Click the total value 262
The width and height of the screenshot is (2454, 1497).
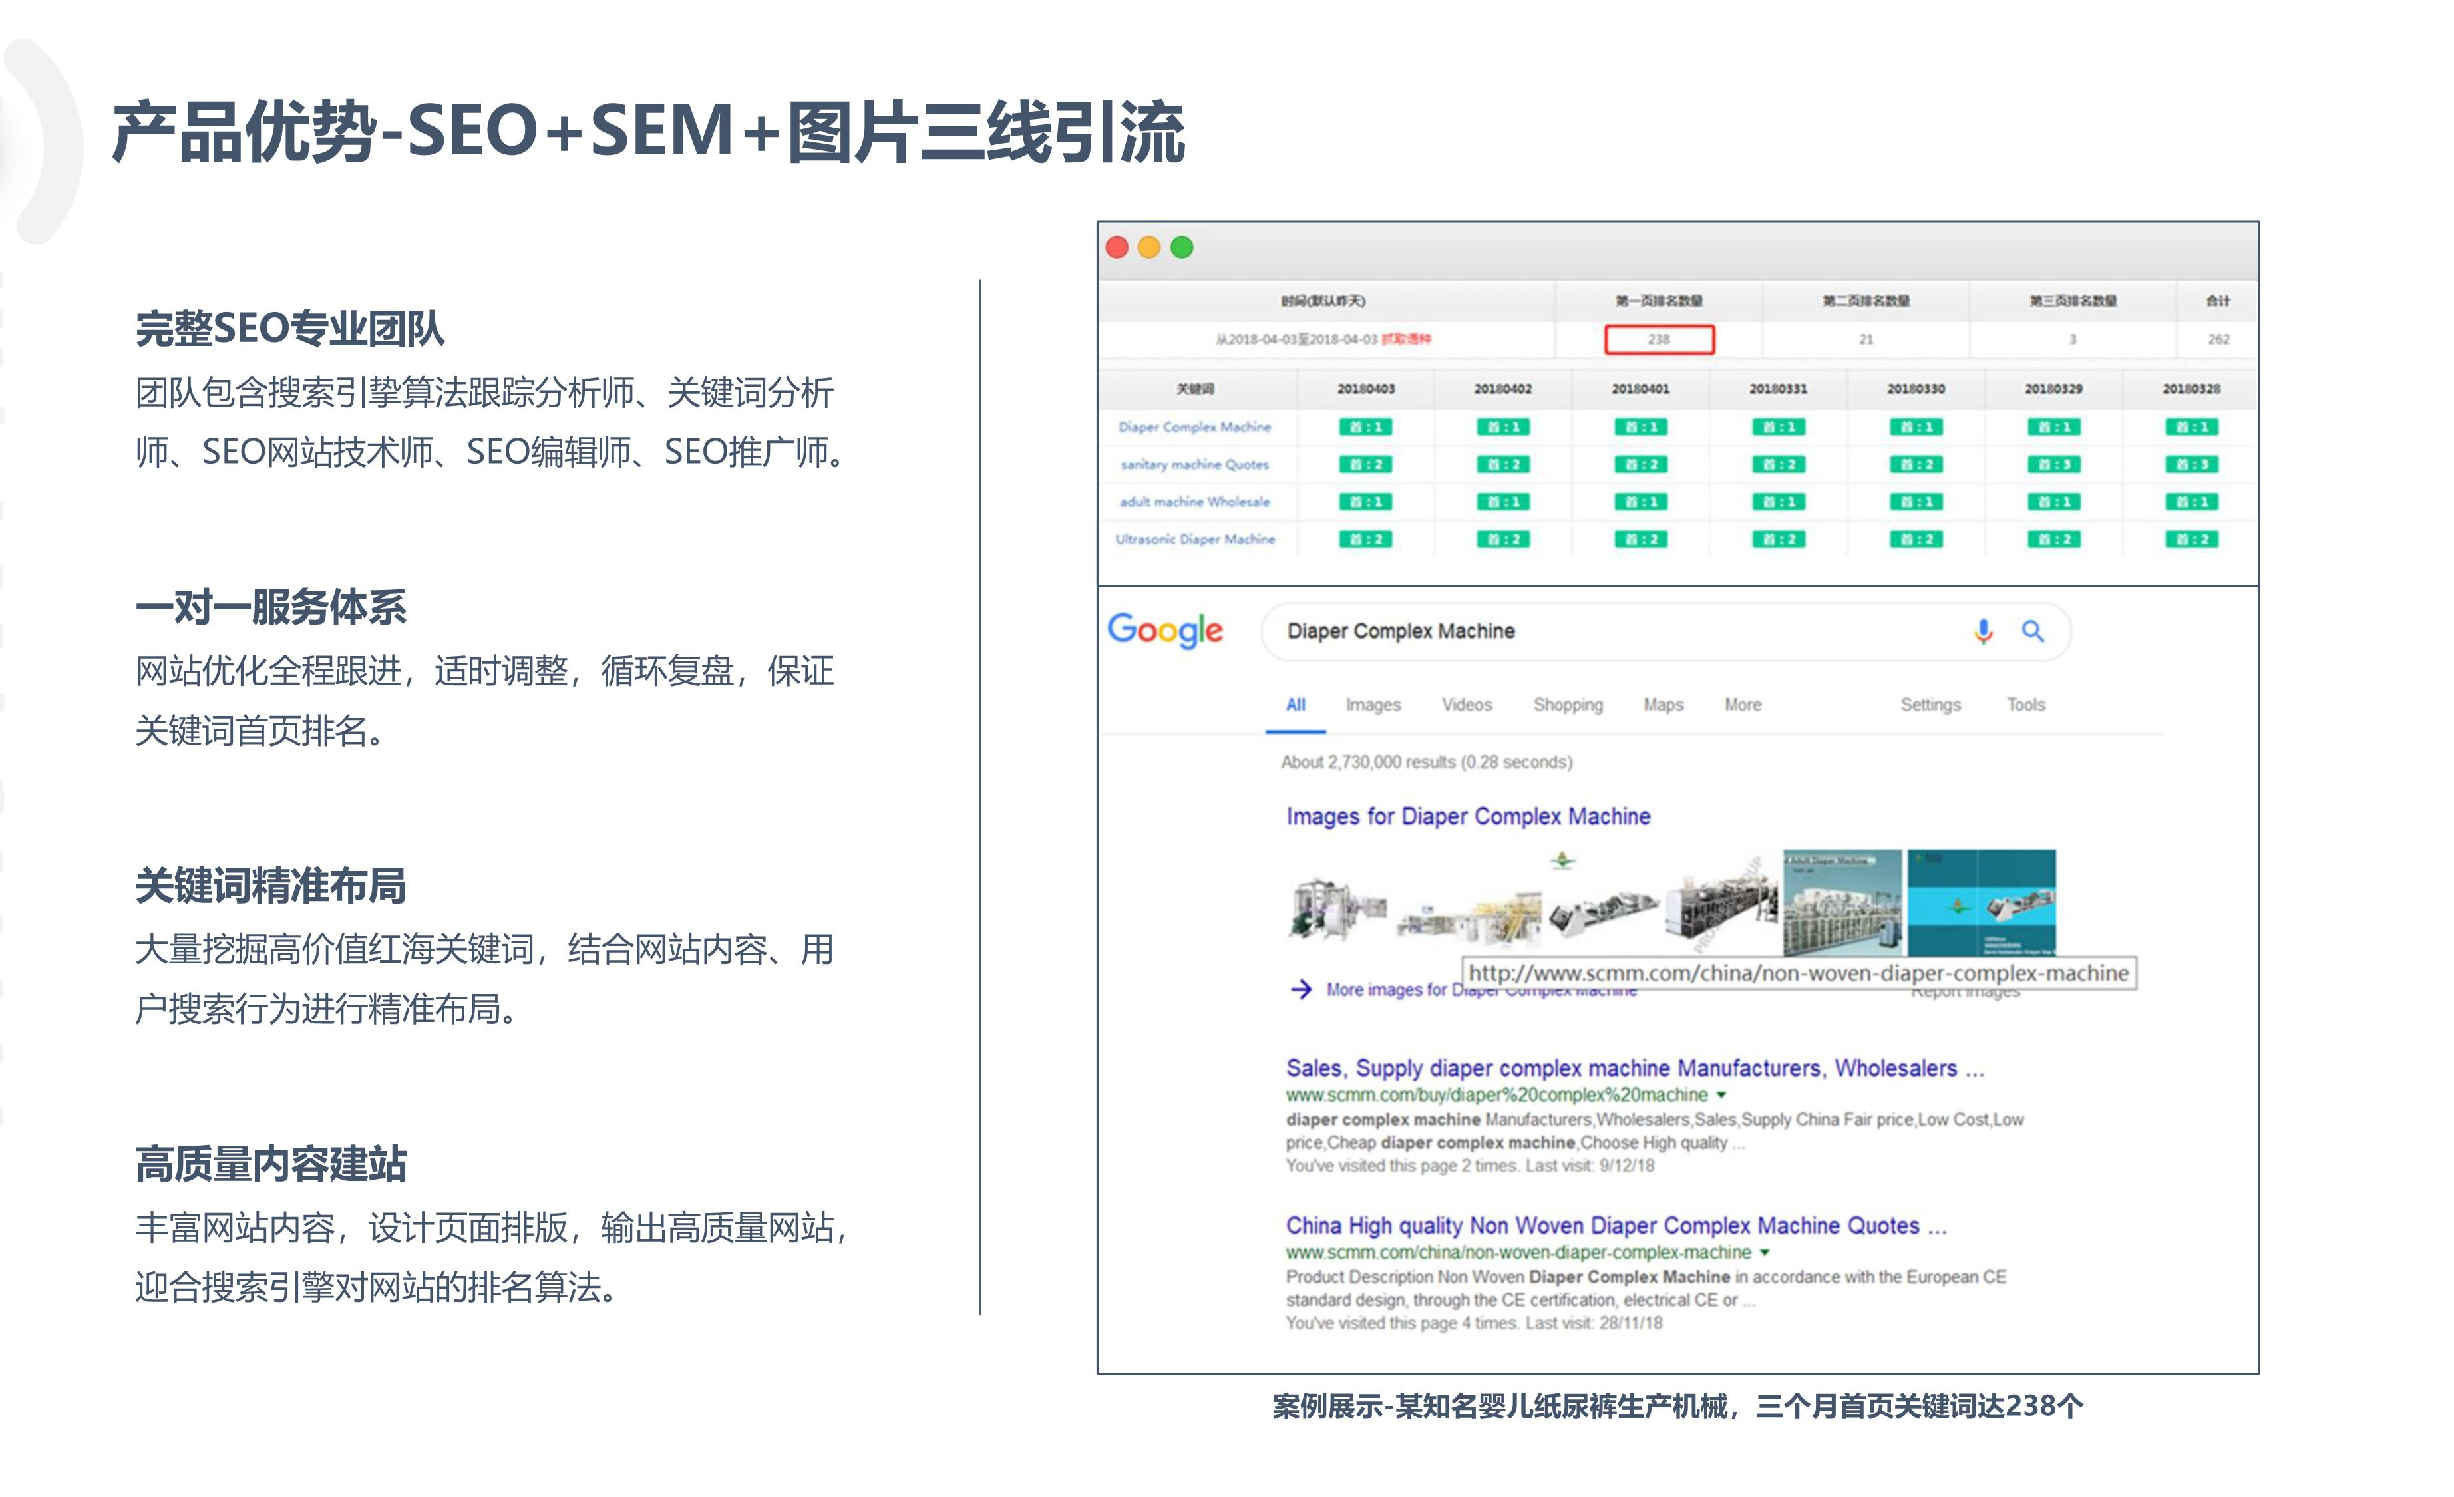[2218, 339]
